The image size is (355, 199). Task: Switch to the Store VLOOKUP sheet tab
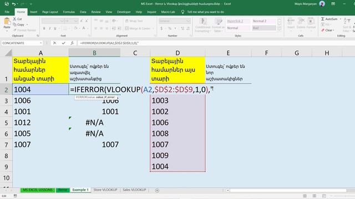(105, 190)
